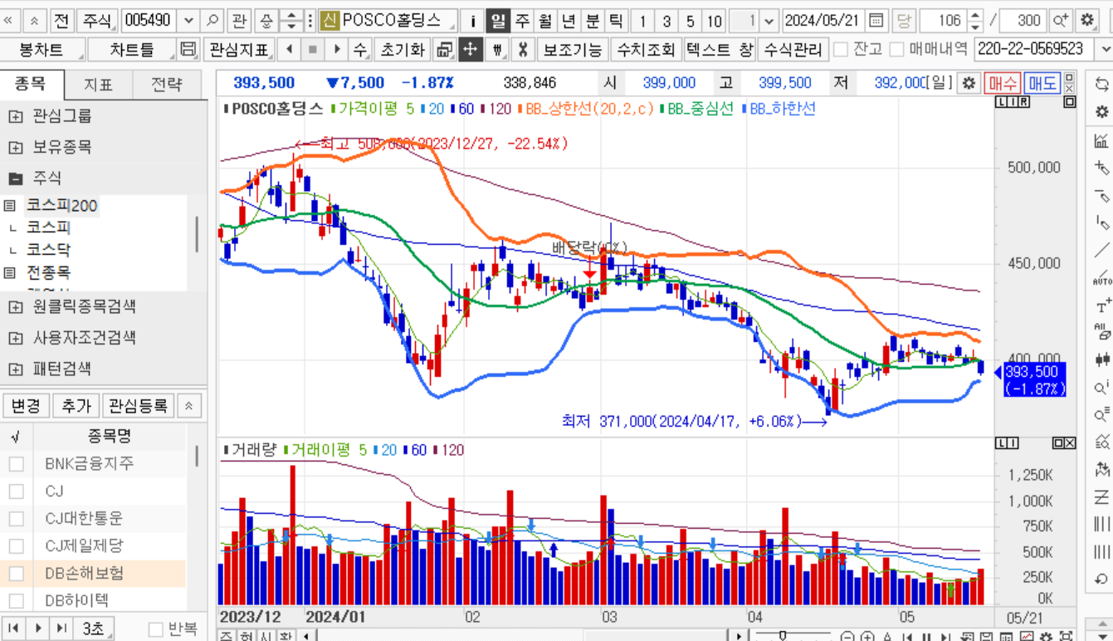Toggle the 매매내역 checkbox

pos(896,50)
